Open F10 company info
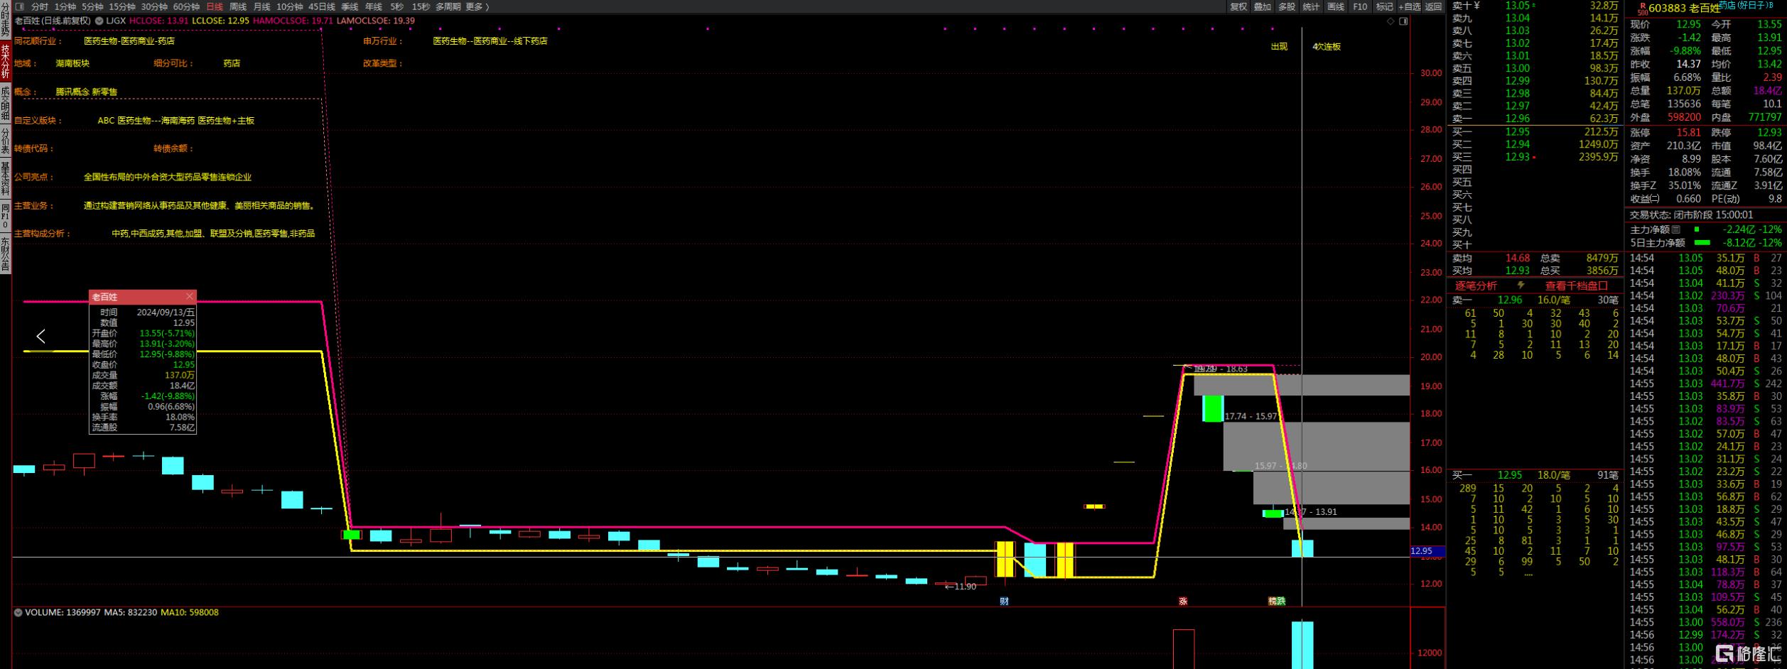1787x669 pixels. point(1360,6)
